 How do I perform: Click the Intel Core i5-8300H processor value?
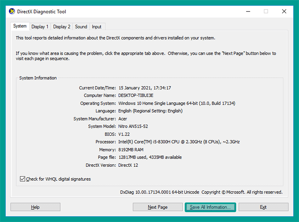pos(179,142)
